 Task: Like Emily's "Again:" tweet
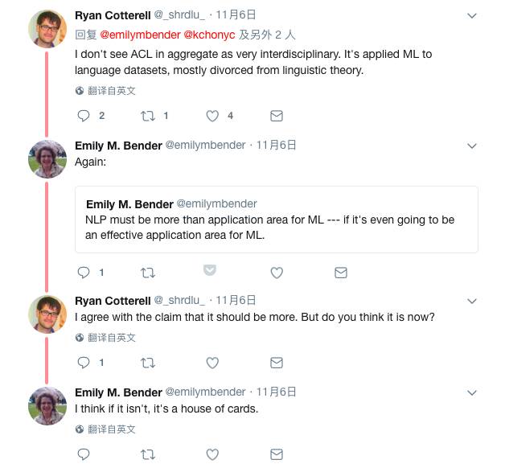point(277,273)
